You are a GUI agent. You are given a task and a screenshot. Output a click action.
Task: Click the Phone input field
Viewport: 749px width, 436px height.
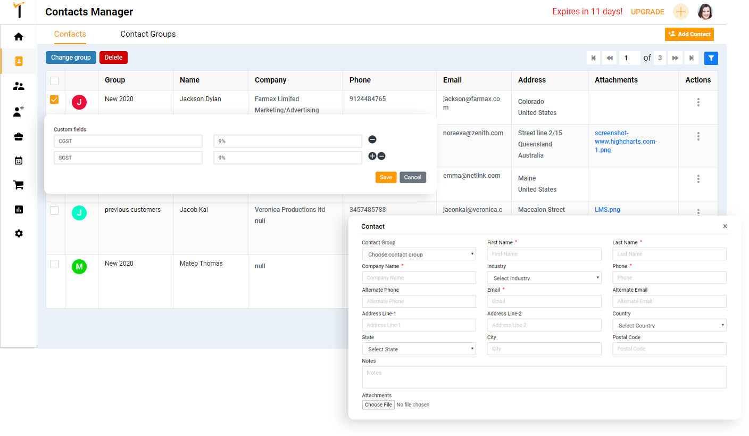click(669, 277)
